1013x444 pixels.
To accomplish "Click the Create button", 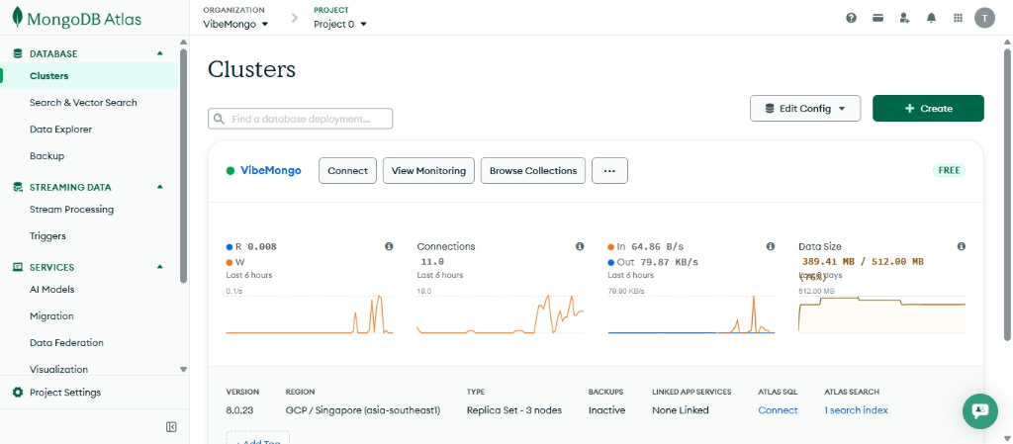I will point(928,109).
